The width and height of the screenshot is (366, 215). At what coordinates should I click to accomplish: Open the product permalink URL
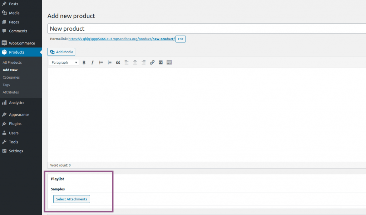121,39
